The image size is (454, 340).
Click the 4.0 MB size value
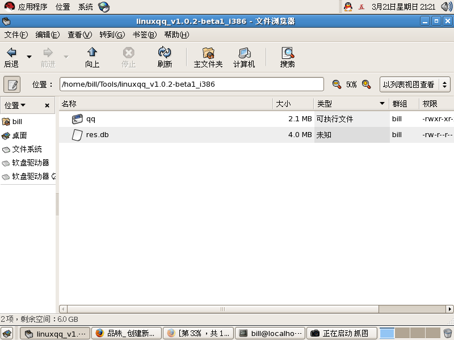300,135
